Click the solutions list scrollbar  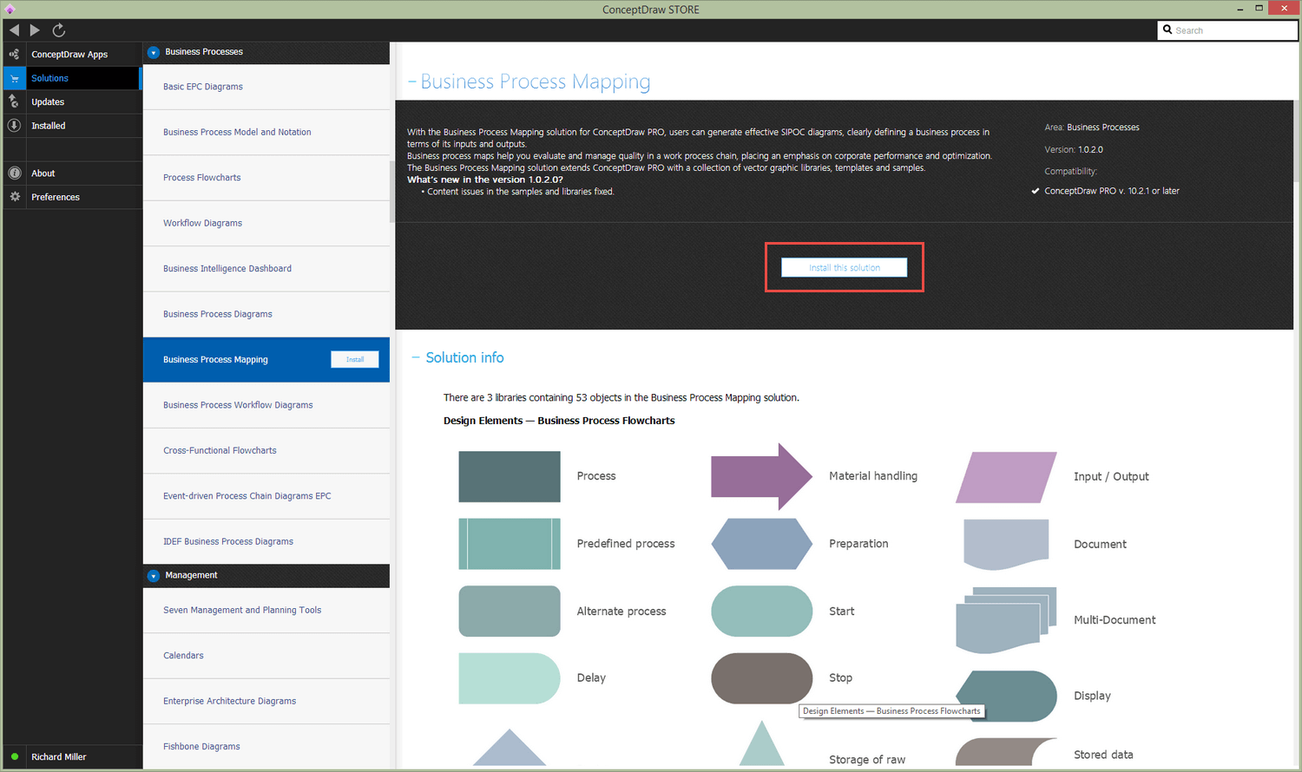pos(392,191)
